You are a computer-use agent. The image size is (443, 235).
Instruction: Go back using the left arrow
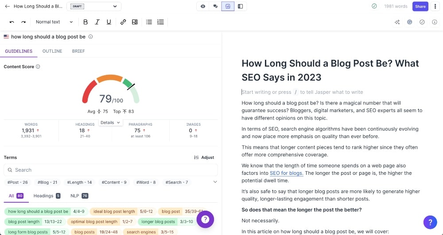[x=8, y=6]
